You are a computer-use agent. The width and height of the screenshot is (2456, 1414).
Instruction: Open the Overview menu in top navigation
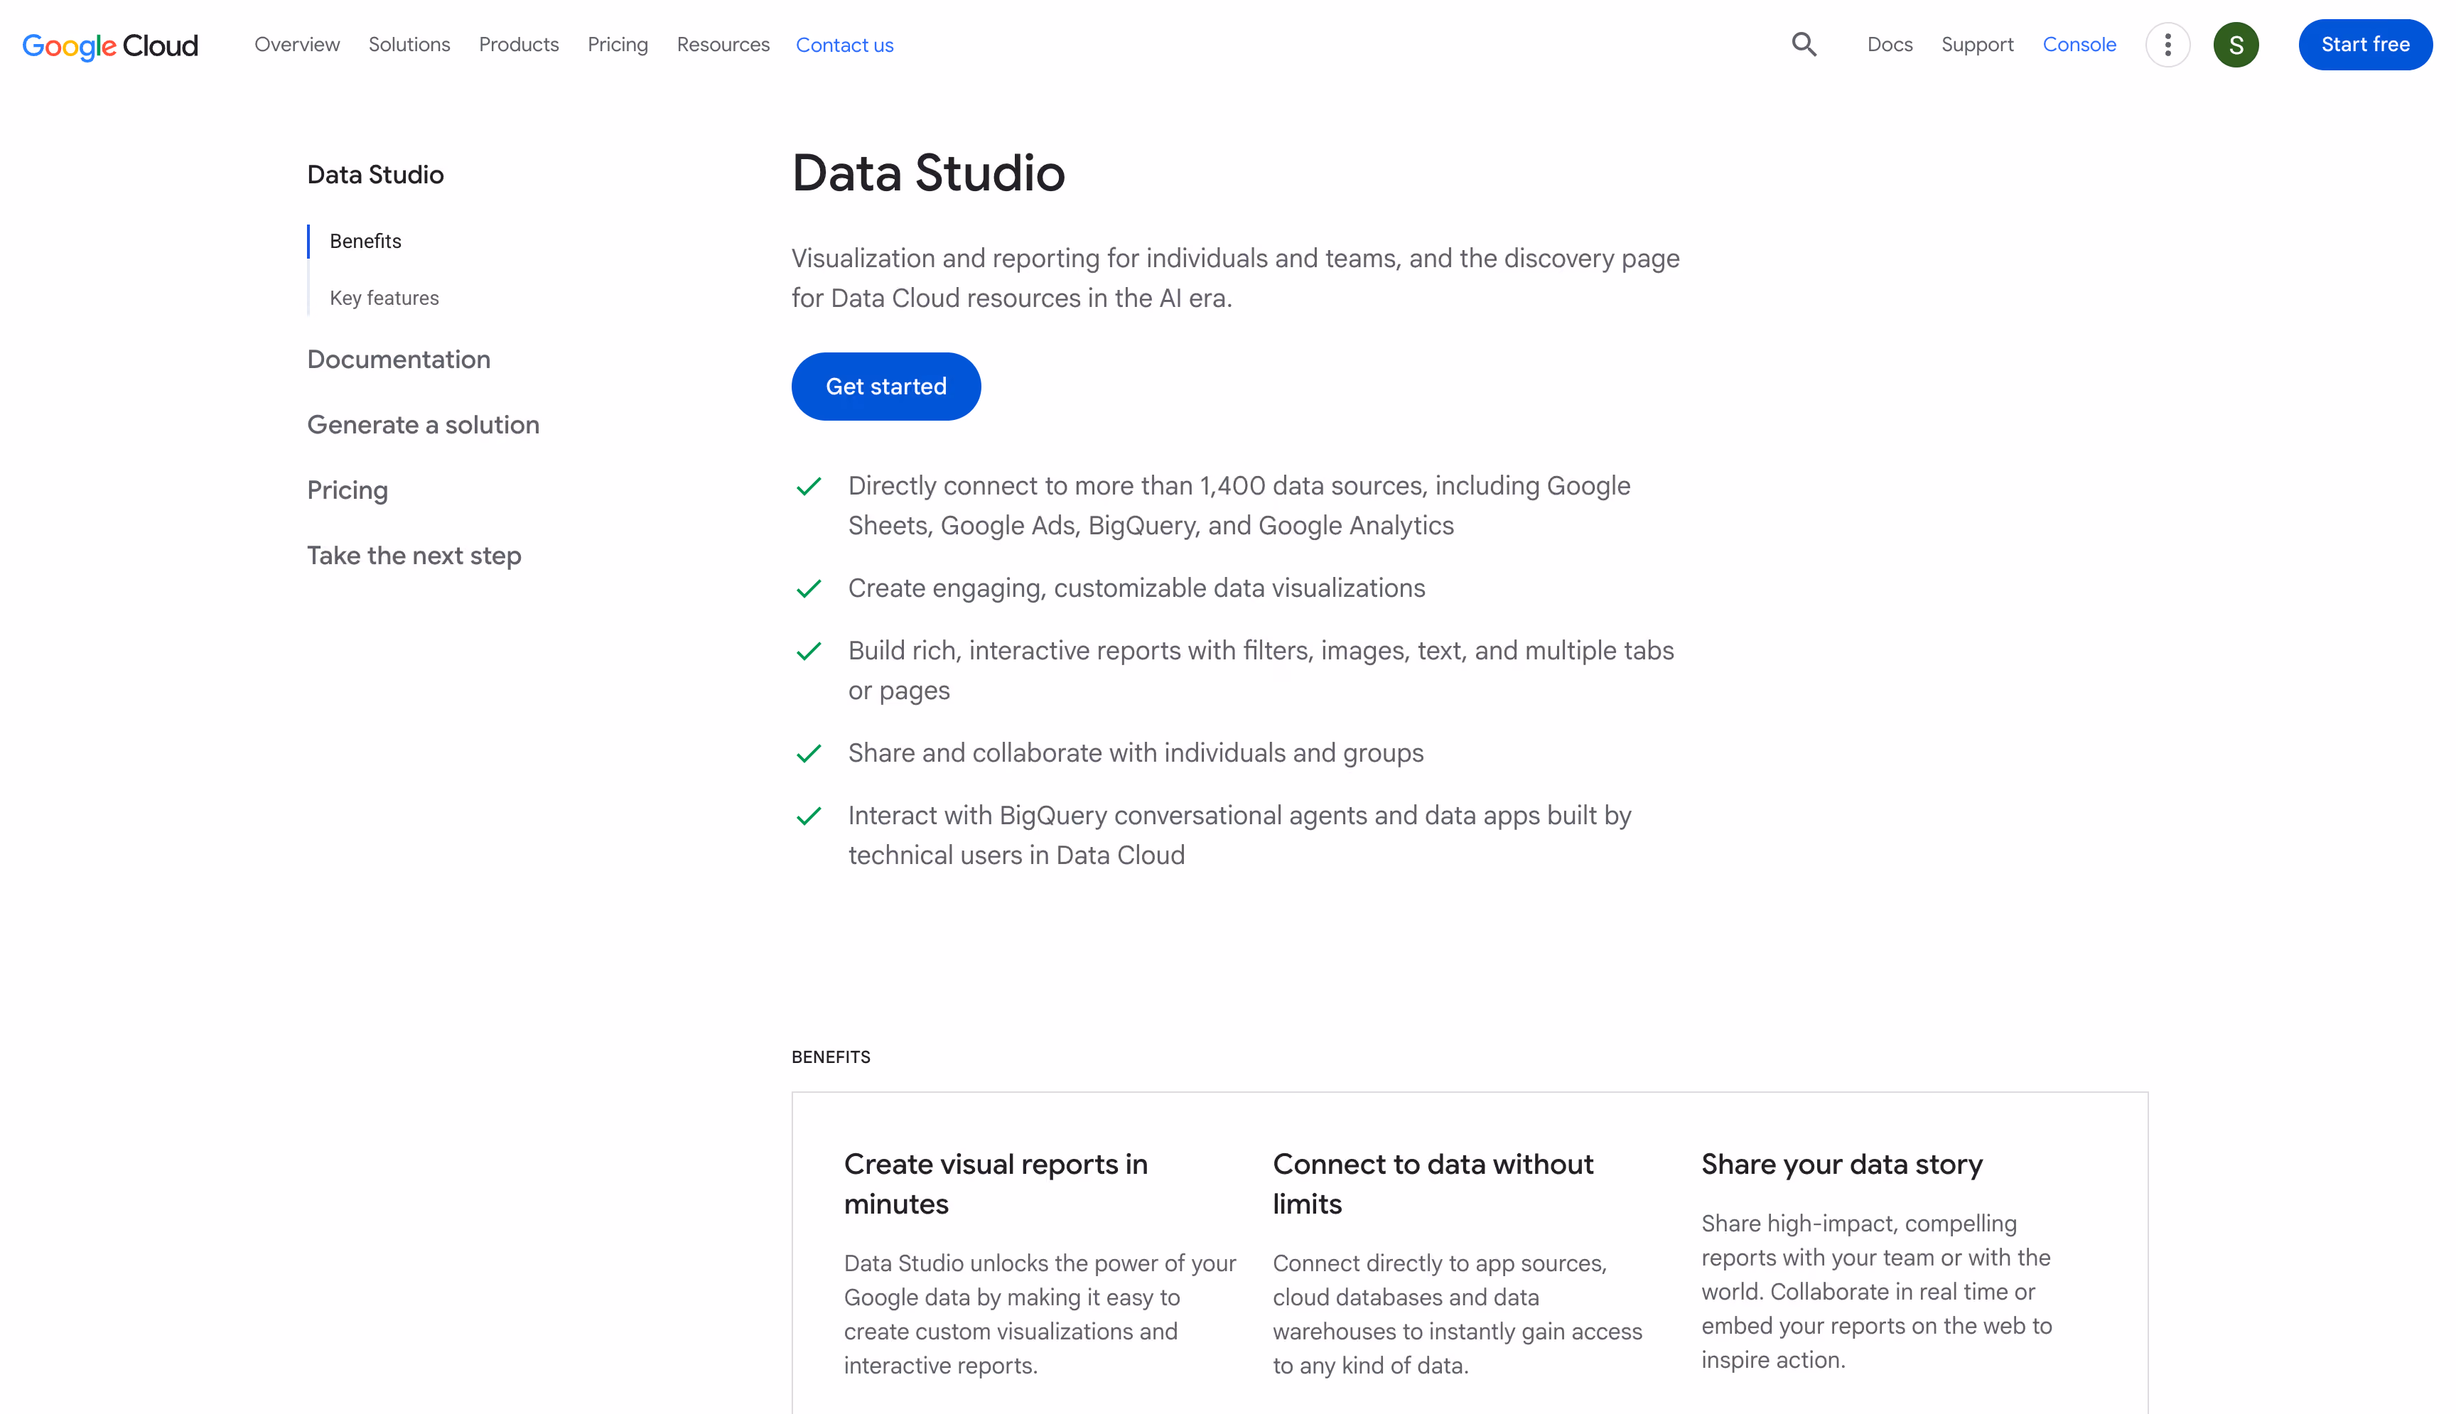click(297, 45)
